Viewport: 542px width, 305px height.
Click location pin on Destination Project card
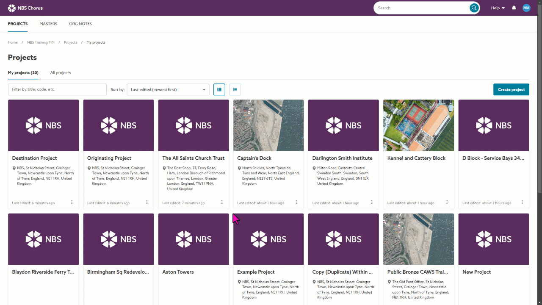tap(14, 168)
